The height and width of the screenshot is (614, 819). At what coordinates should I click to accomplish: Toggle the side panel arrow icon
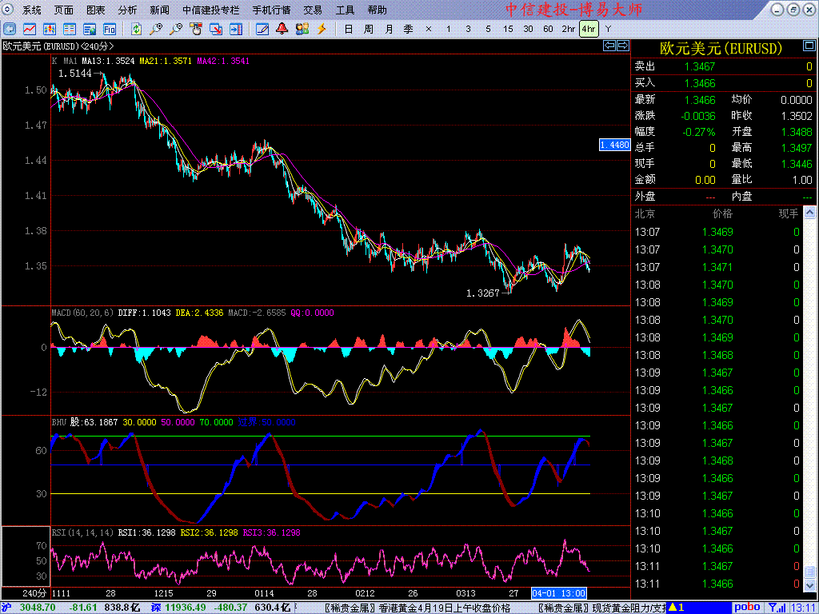coord(236,30)
